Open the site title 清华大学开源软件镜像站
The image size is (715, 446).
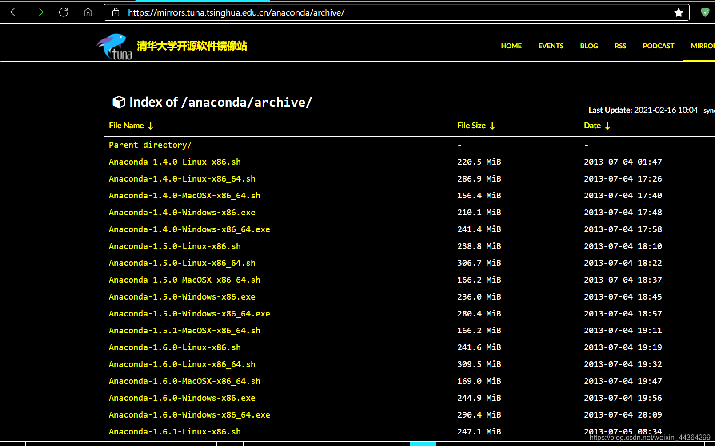(x=192, y=46)
